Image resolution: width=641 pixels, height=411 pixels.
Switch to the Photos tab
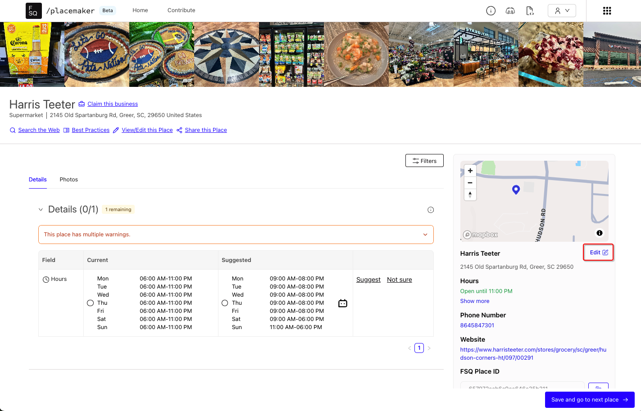(x=69, y=180)
